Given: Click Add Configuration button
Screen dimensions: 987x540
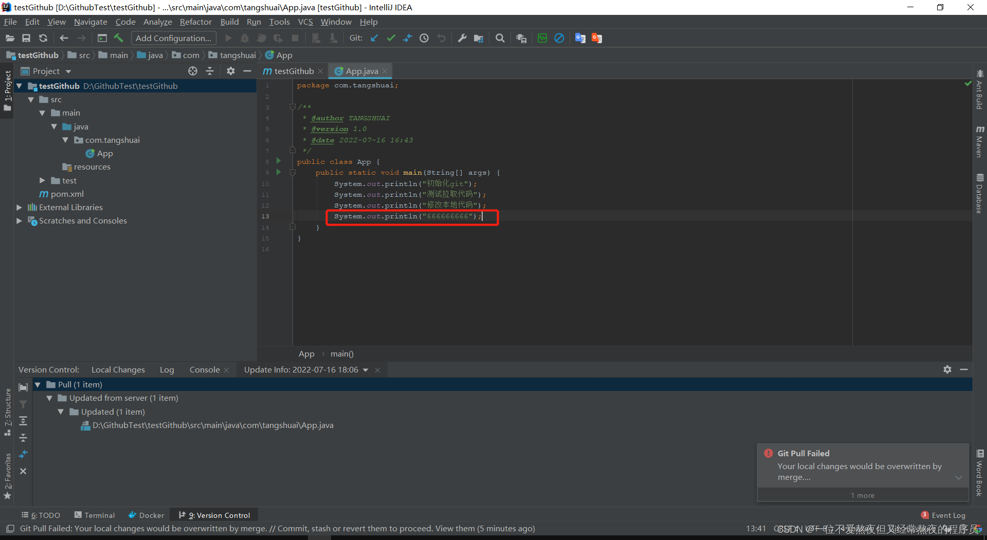Looking at the screenshot, I should point(174,38).
